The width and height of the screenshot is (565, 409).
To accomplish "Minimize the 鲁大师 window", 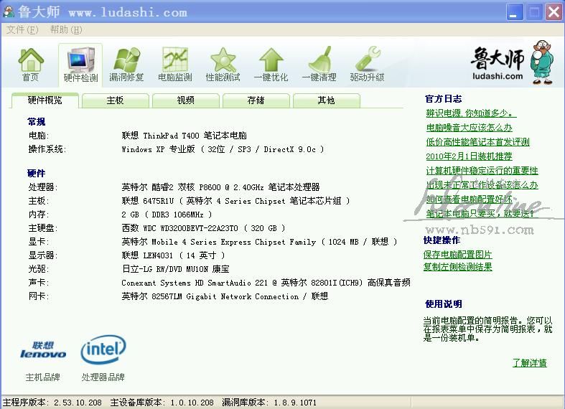I will tap(515, 12).
